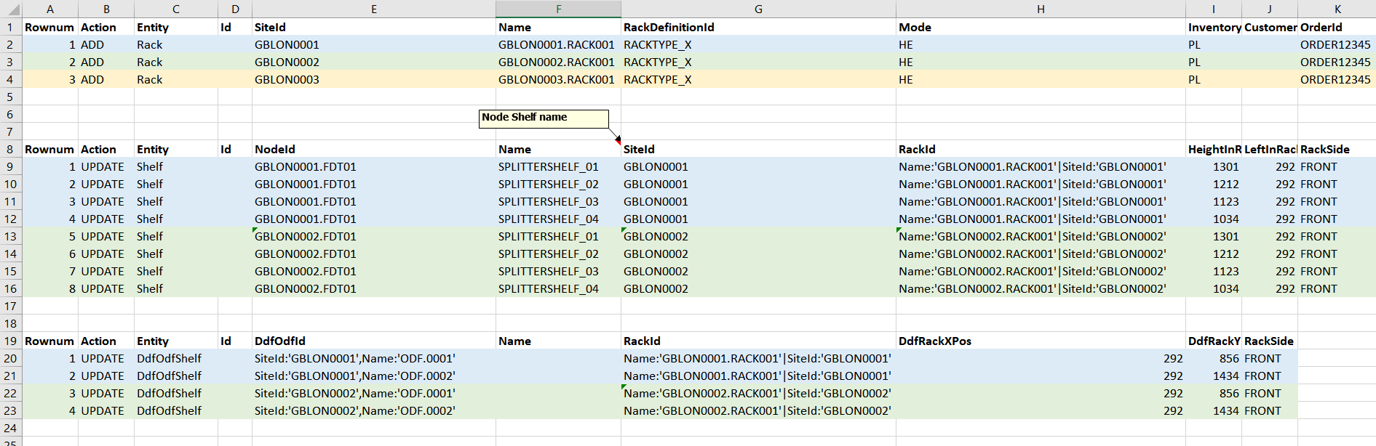The image size is (1376, 446).
Task: Select GBLON0002.FDT01 in row 13
Action: point(374,236)
